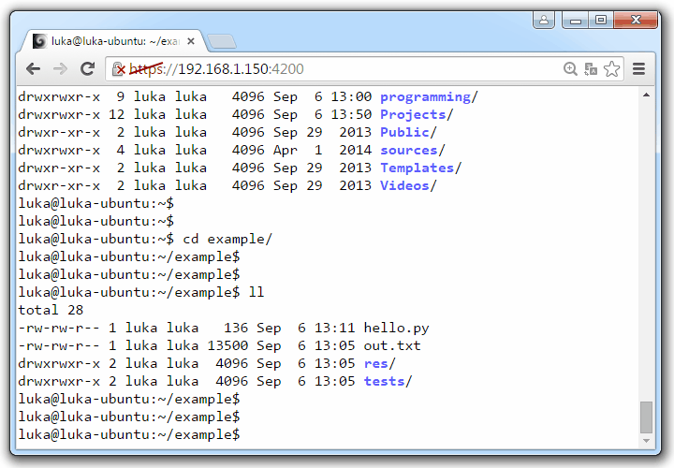View the crossed-out HTTPS security warning icon
The image size is (674, 468).
(x=119, y=68)
